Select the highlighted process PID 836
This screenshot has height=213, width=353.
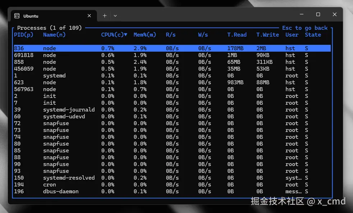pos(172,48)
